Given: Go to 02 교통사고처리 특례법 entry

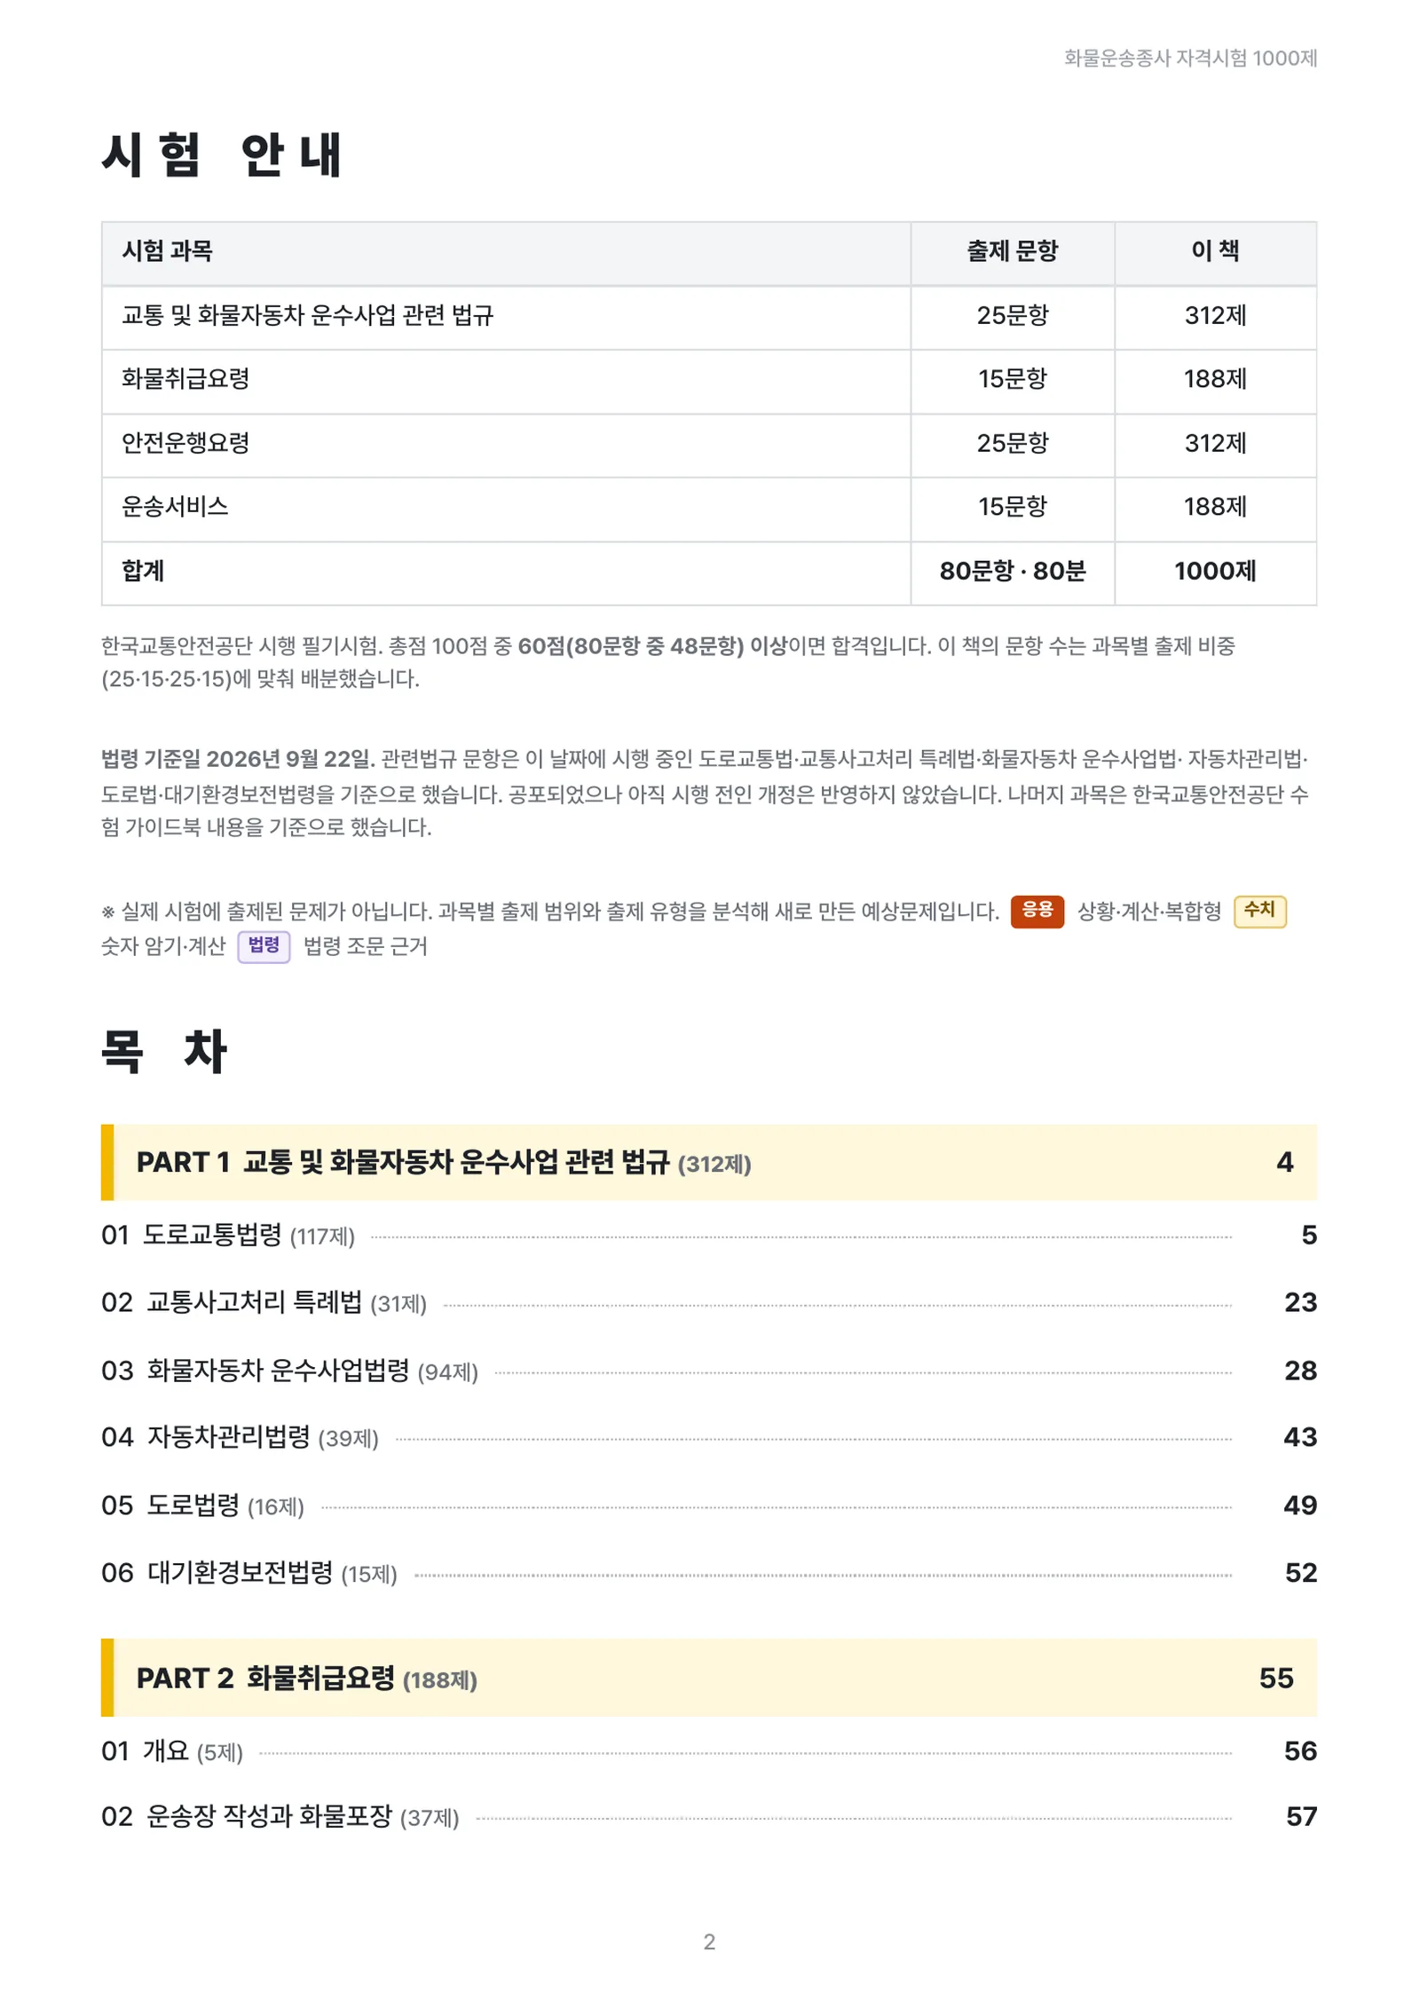Looking at the screenshot, I should pos(708,1302).
